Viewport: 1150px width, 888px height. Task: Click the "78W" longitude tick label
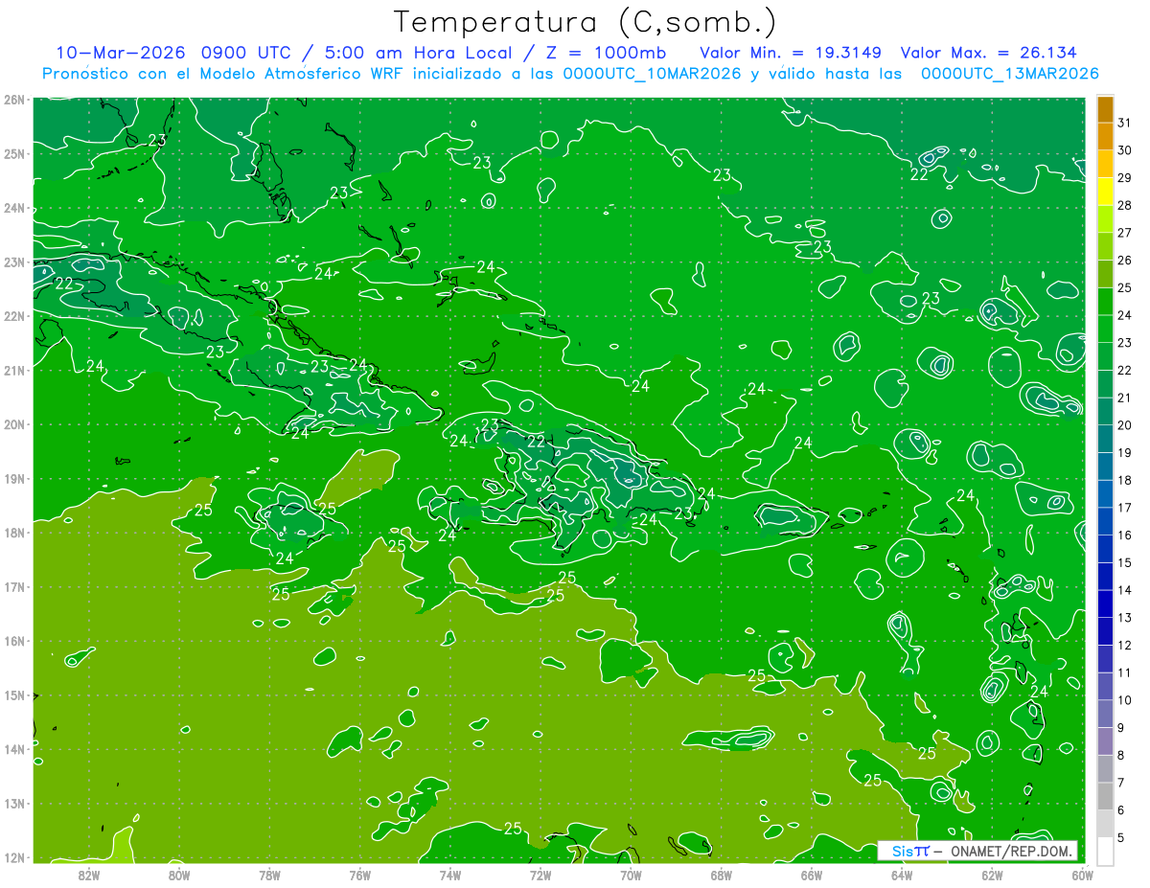coord(269,875)
